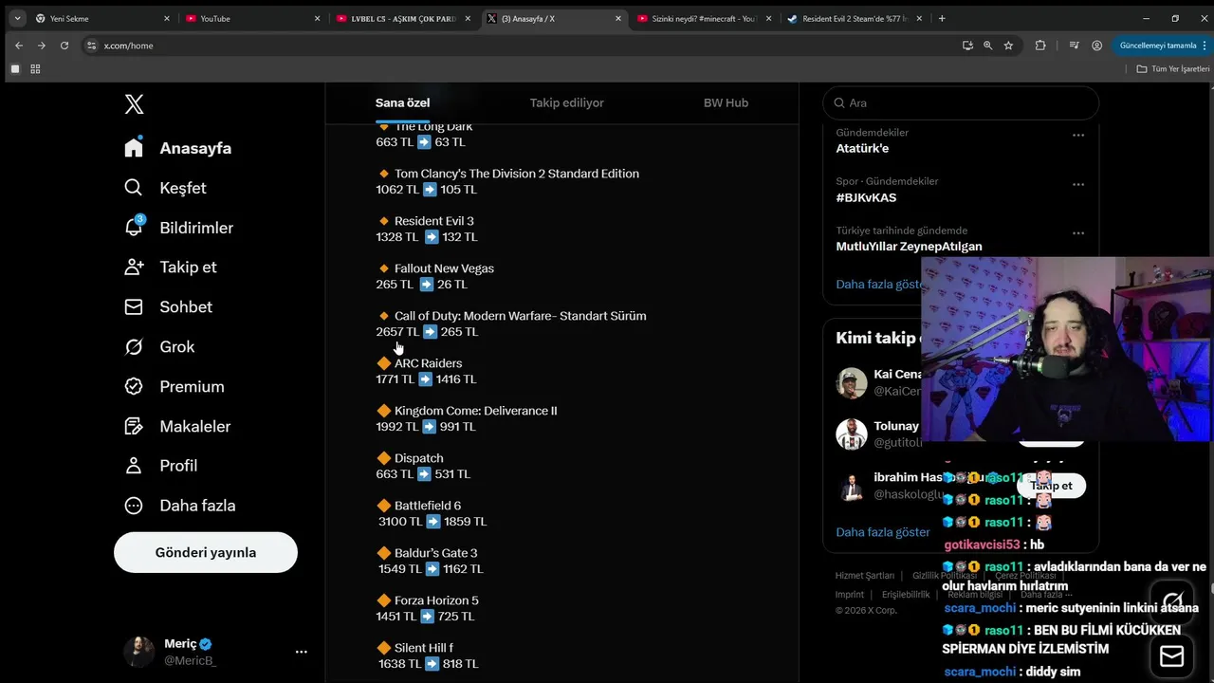Switch to Resident Evil 2 Steam tab
Viewport: 1214px width, 683px height.
855,18
